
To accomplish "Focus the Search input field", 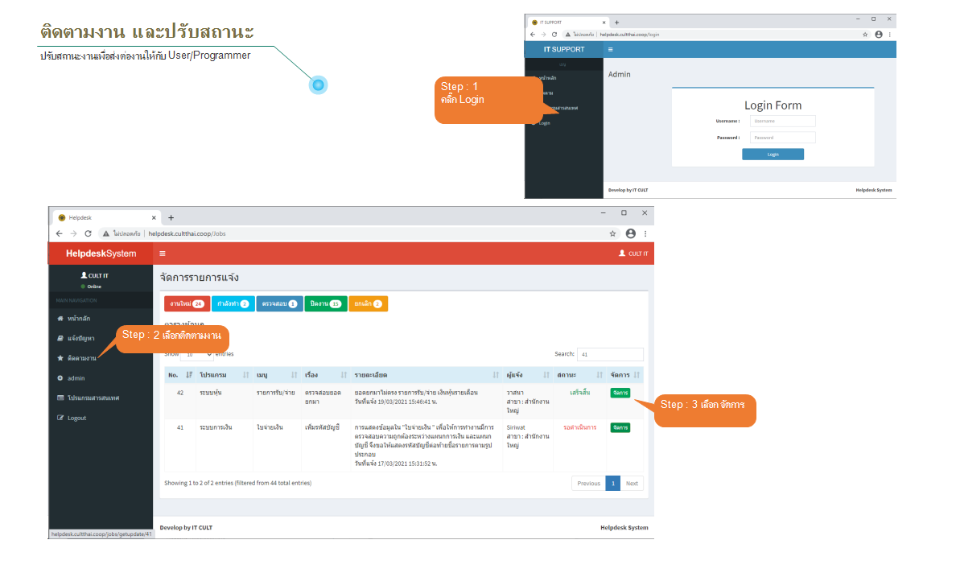I will [610, 354].
